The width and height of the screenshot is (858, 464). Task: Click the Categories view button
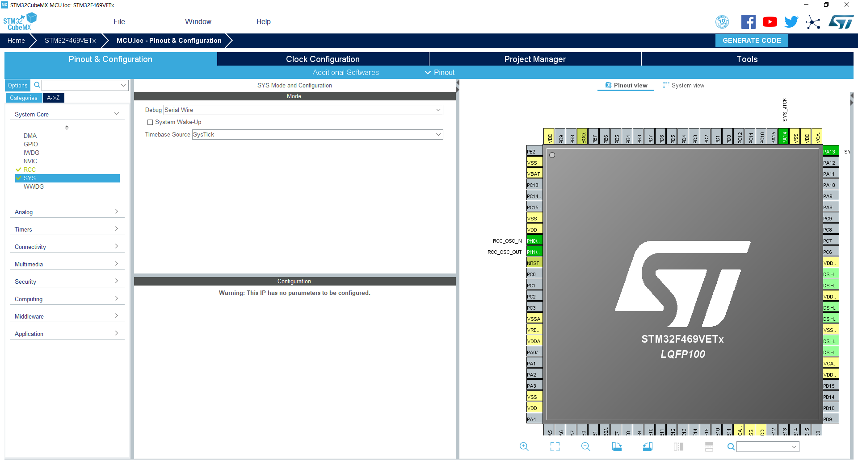pyautogui.click(x=24, y=98)
